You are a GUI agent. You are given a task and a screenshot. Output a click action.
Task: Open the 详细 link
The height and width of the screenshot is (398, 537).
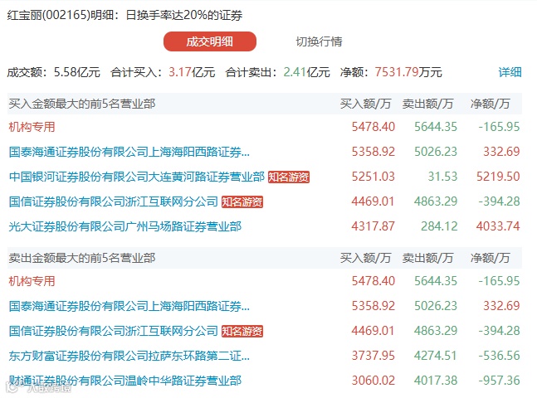tap(510, 72)
